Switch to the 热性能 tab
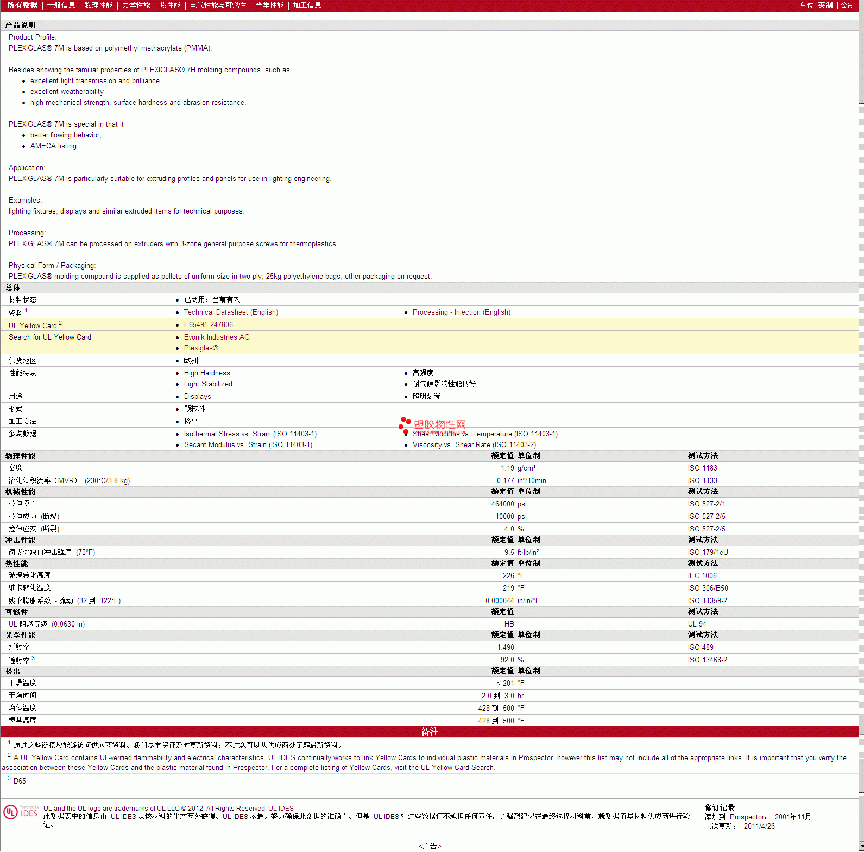This screenshot has width=864, height=852. (170, 5)
